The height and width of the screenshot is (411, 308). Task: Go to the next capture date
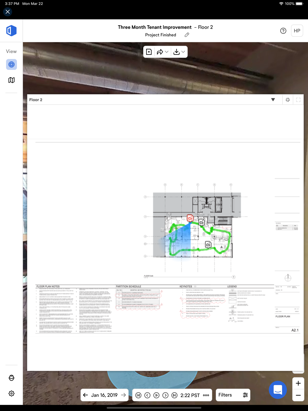[124, 395]
